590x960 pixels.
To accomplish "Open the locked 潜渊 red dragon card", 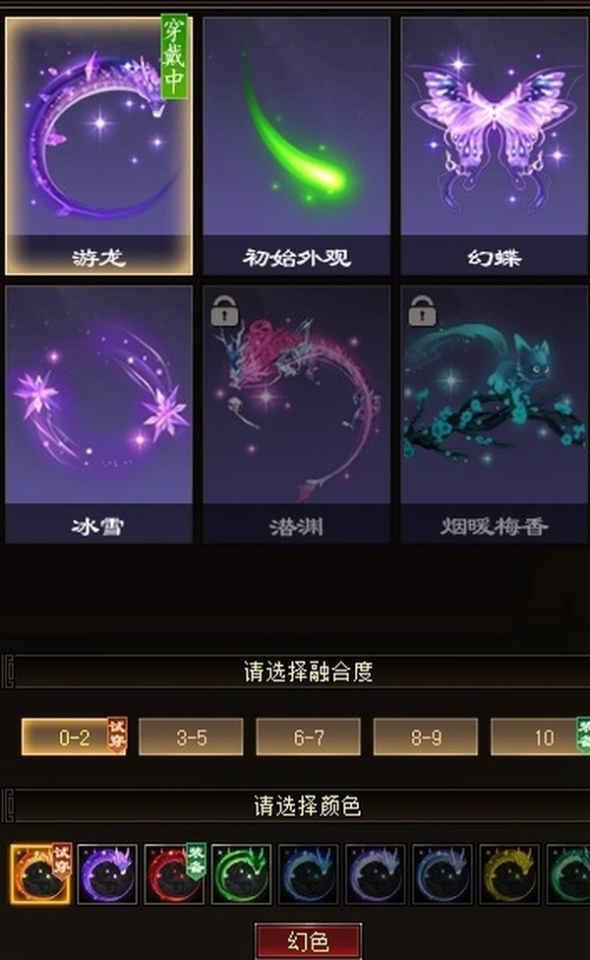I will [x=297, y=415].
